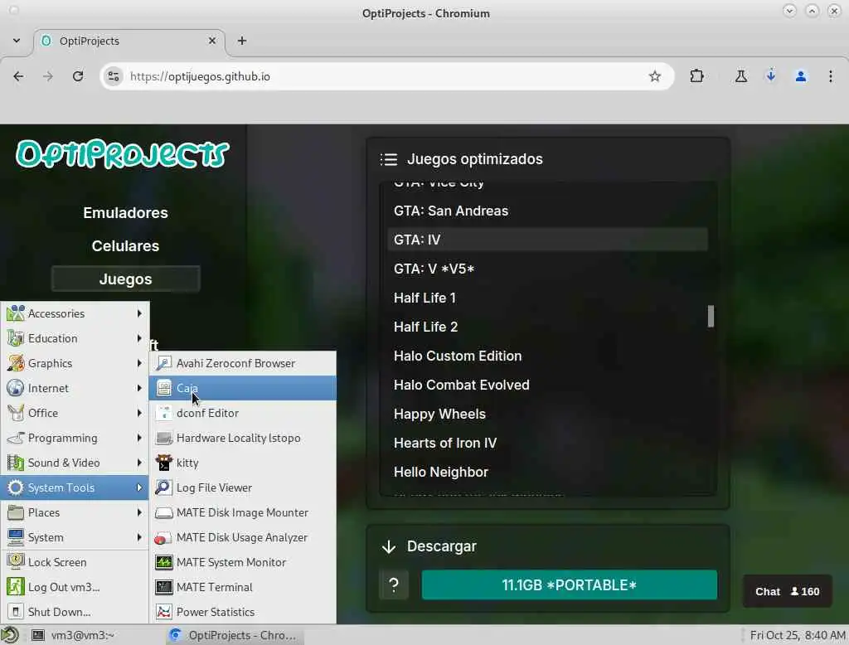This screenshot has height=645, width=849.
Task: Reload the OptiProjects page
Action: [78, 76]
